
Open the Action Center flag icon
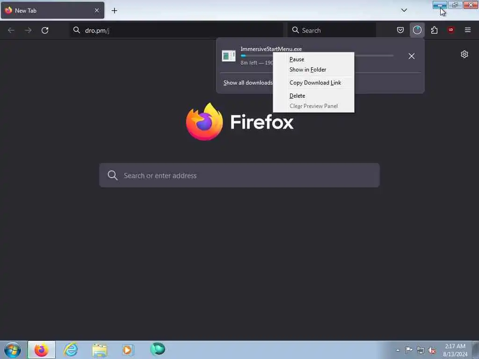[409, 350]
